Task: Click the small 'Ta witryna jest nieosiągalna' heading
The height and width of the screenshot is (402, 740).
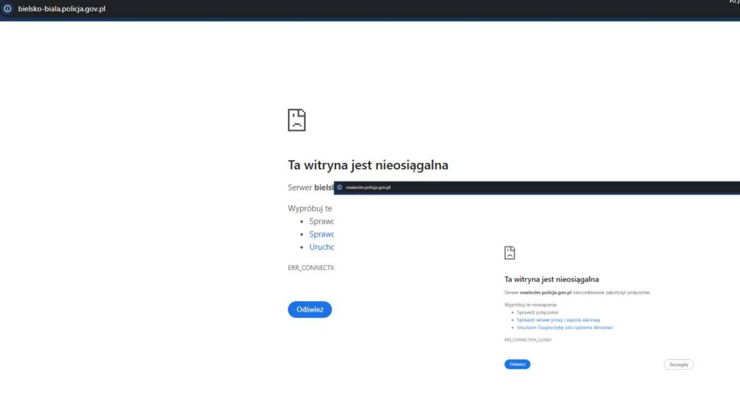Action: (551, 279)
